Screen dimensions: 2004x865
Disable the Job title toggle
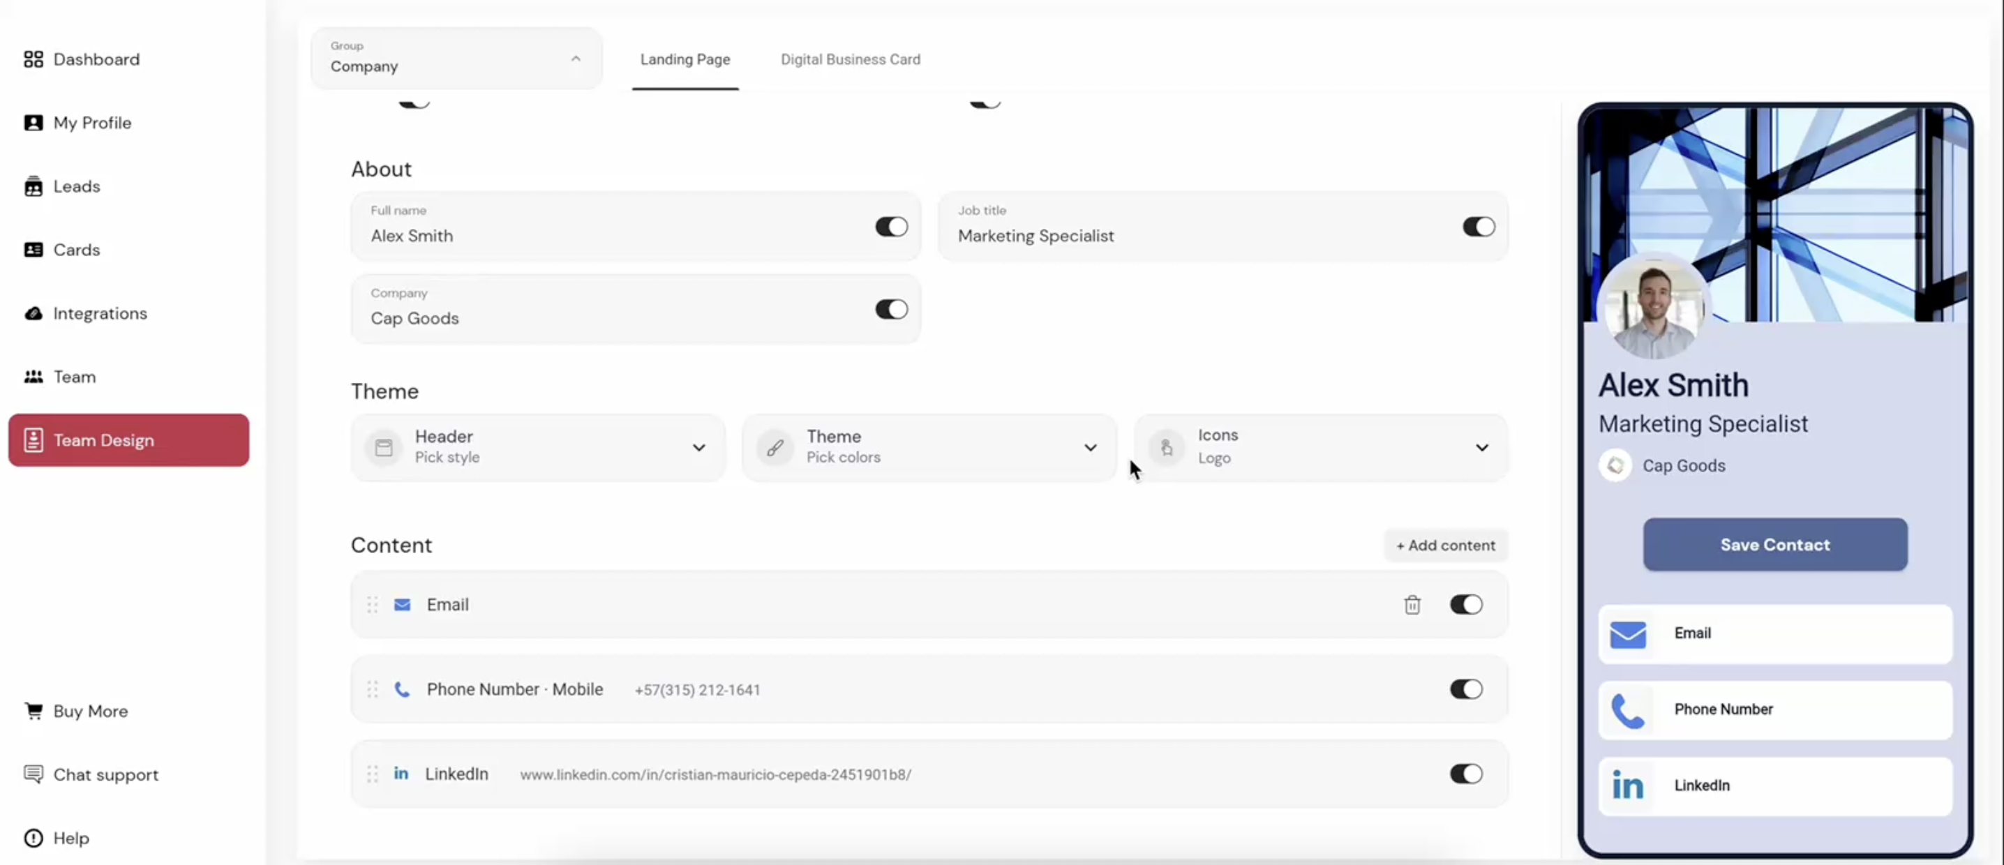click(x=1478, y=227)
